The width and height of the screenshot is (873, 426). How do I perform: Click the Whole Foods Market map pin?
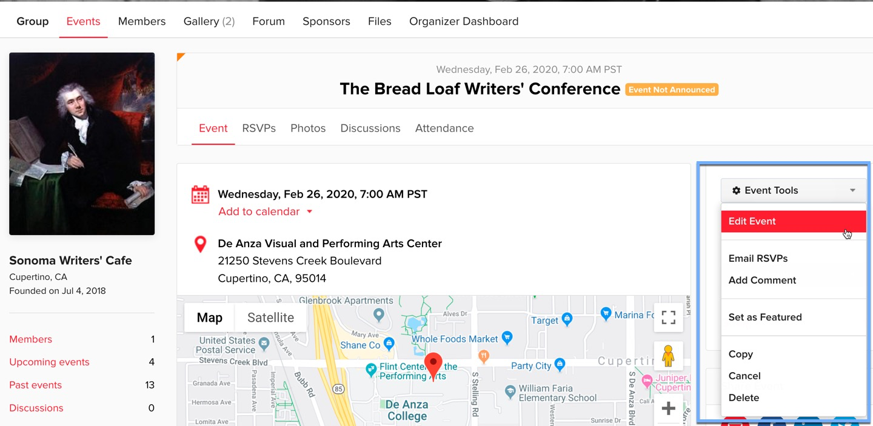(x=507, y=337)
